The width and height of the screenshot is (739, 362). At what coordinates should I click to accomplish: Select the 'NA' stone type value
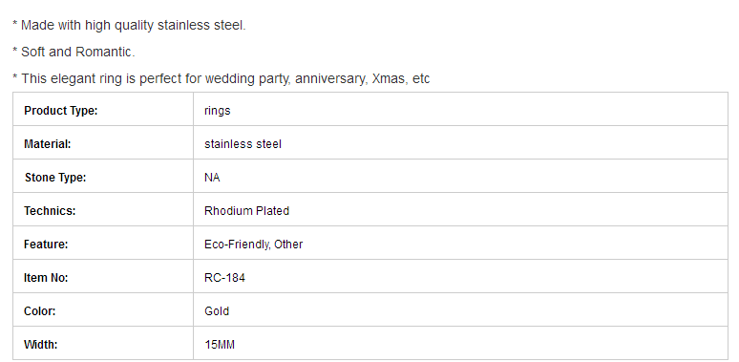(x=212, y=178)
